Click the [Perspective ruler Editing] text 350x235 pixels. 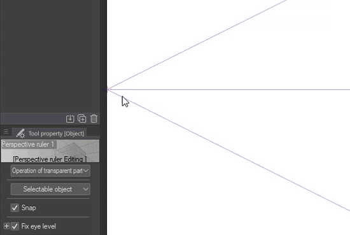click(x=50, y=159)
